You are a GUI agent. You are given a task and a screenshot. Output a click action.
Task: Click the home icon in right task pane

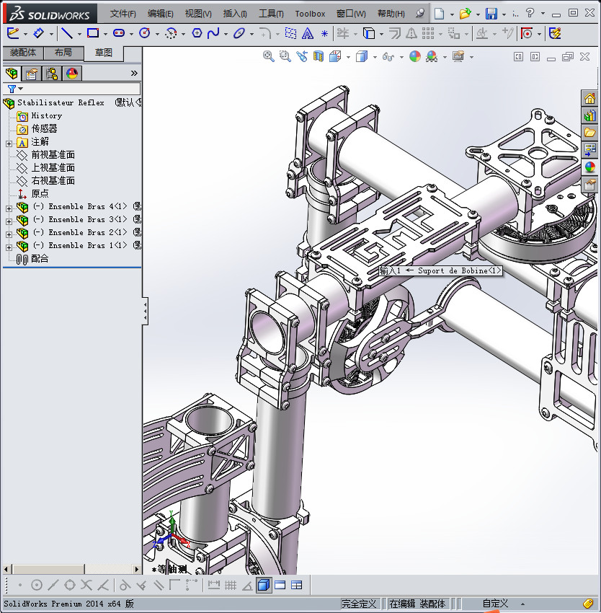(590, 99)
